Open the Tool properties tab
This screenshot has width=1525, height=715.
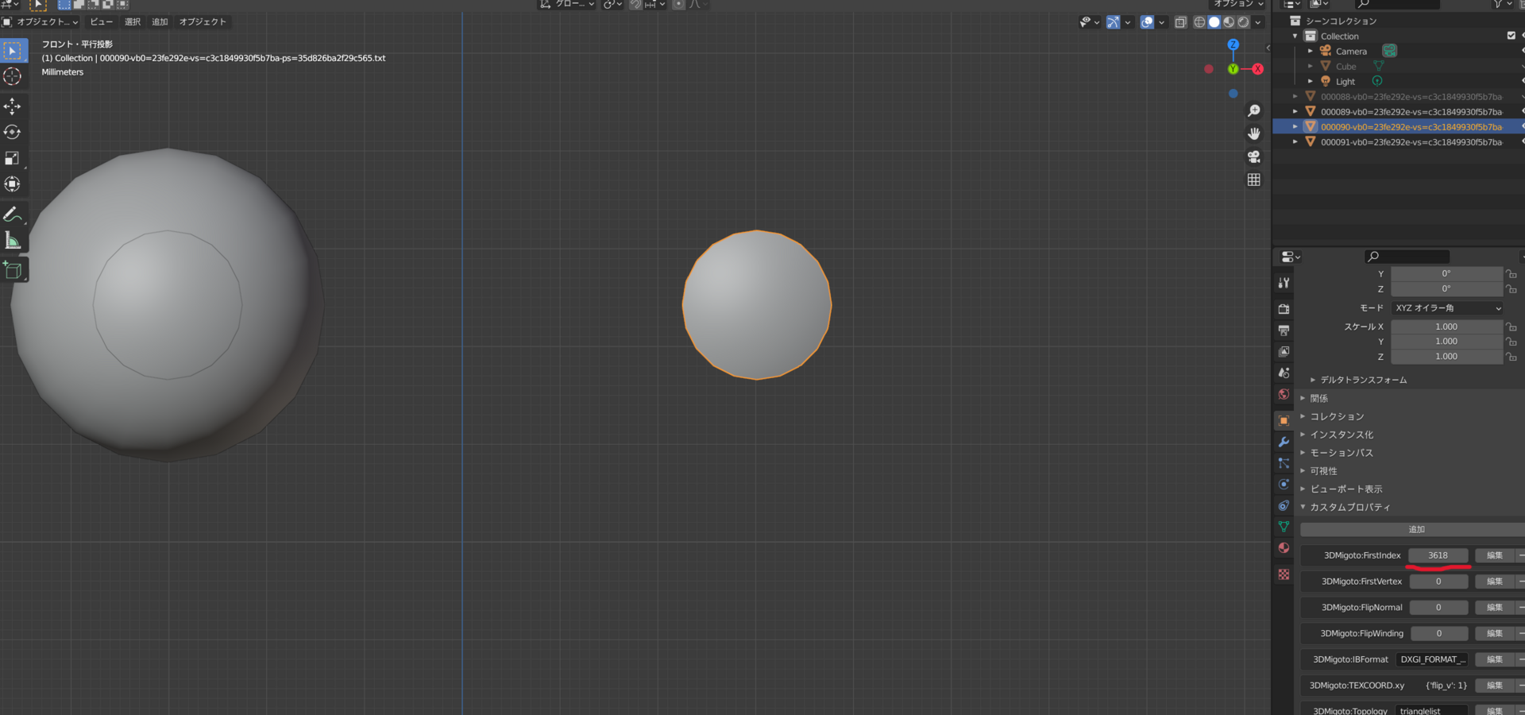pos(1284,283)
